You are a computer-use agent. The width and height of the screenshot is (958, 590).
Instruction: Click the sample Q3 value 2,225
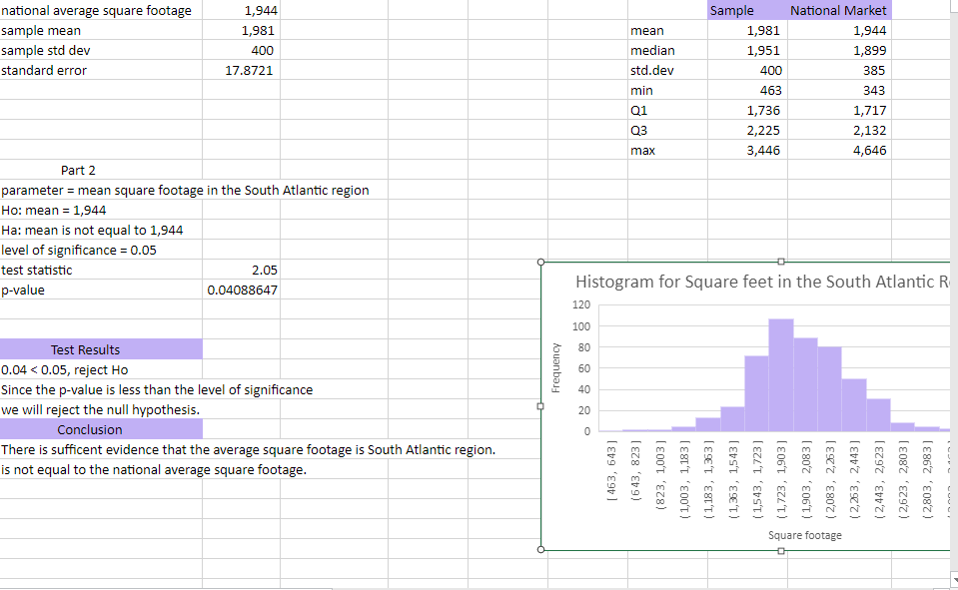[747, 130]
